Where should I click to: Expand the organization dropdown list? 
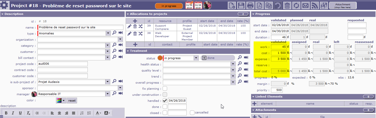pyautogui.click(x=120, y=39)
